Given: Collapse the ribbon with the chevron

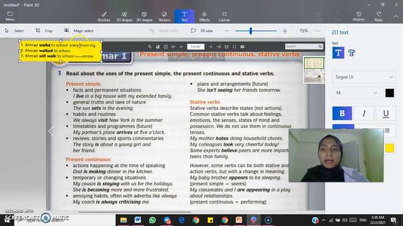Looking at the screenshot, I should 395,17.
